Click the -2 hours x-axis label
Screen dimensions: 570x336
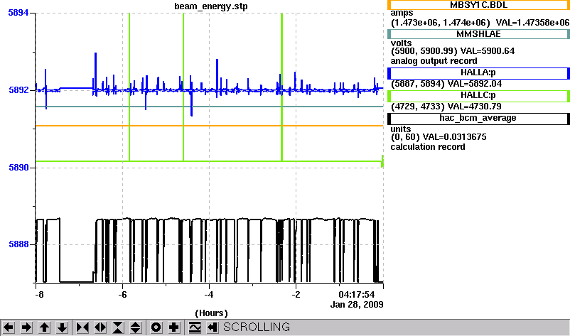(296, 295)
